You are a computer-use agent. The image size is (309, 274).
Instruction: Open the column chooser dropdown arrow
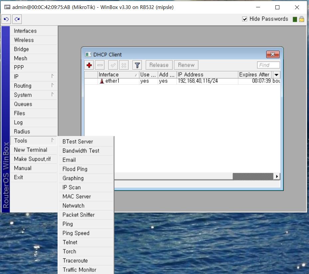coord(276,75)
